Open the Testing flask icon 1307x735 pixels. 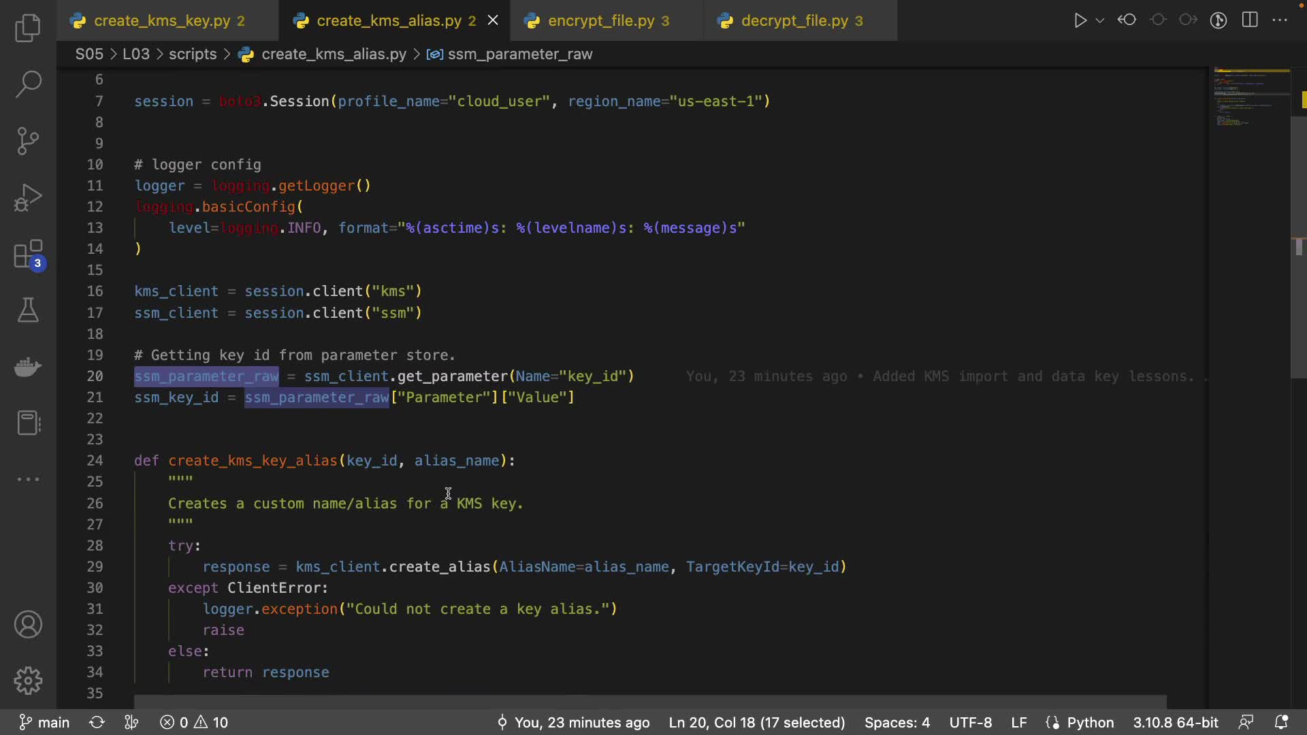tap(28, 310)
